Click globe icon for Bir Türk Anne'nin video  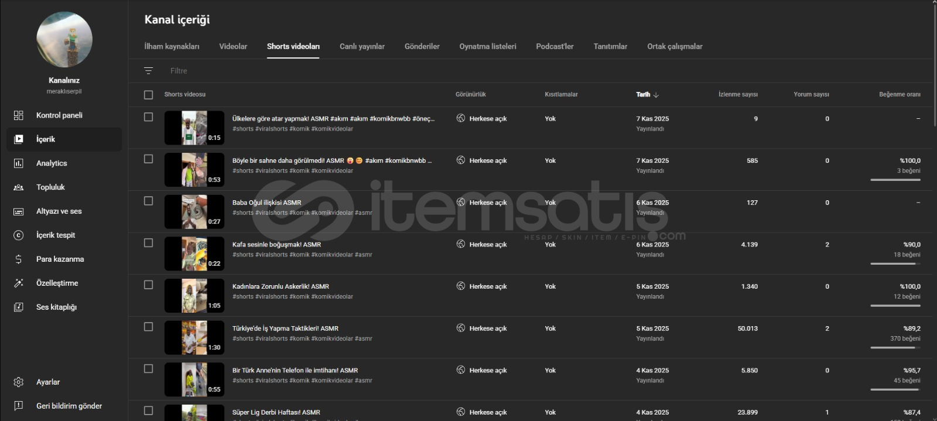[x=461, y=369]
